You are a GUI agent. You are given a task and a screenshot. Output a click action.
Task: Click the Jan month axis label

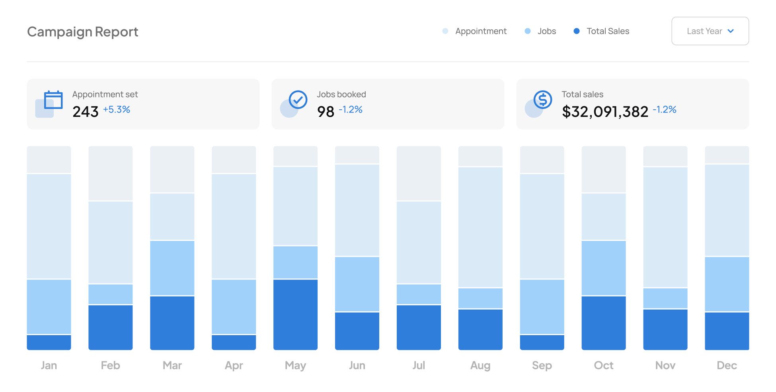click(x=49, y=365)
